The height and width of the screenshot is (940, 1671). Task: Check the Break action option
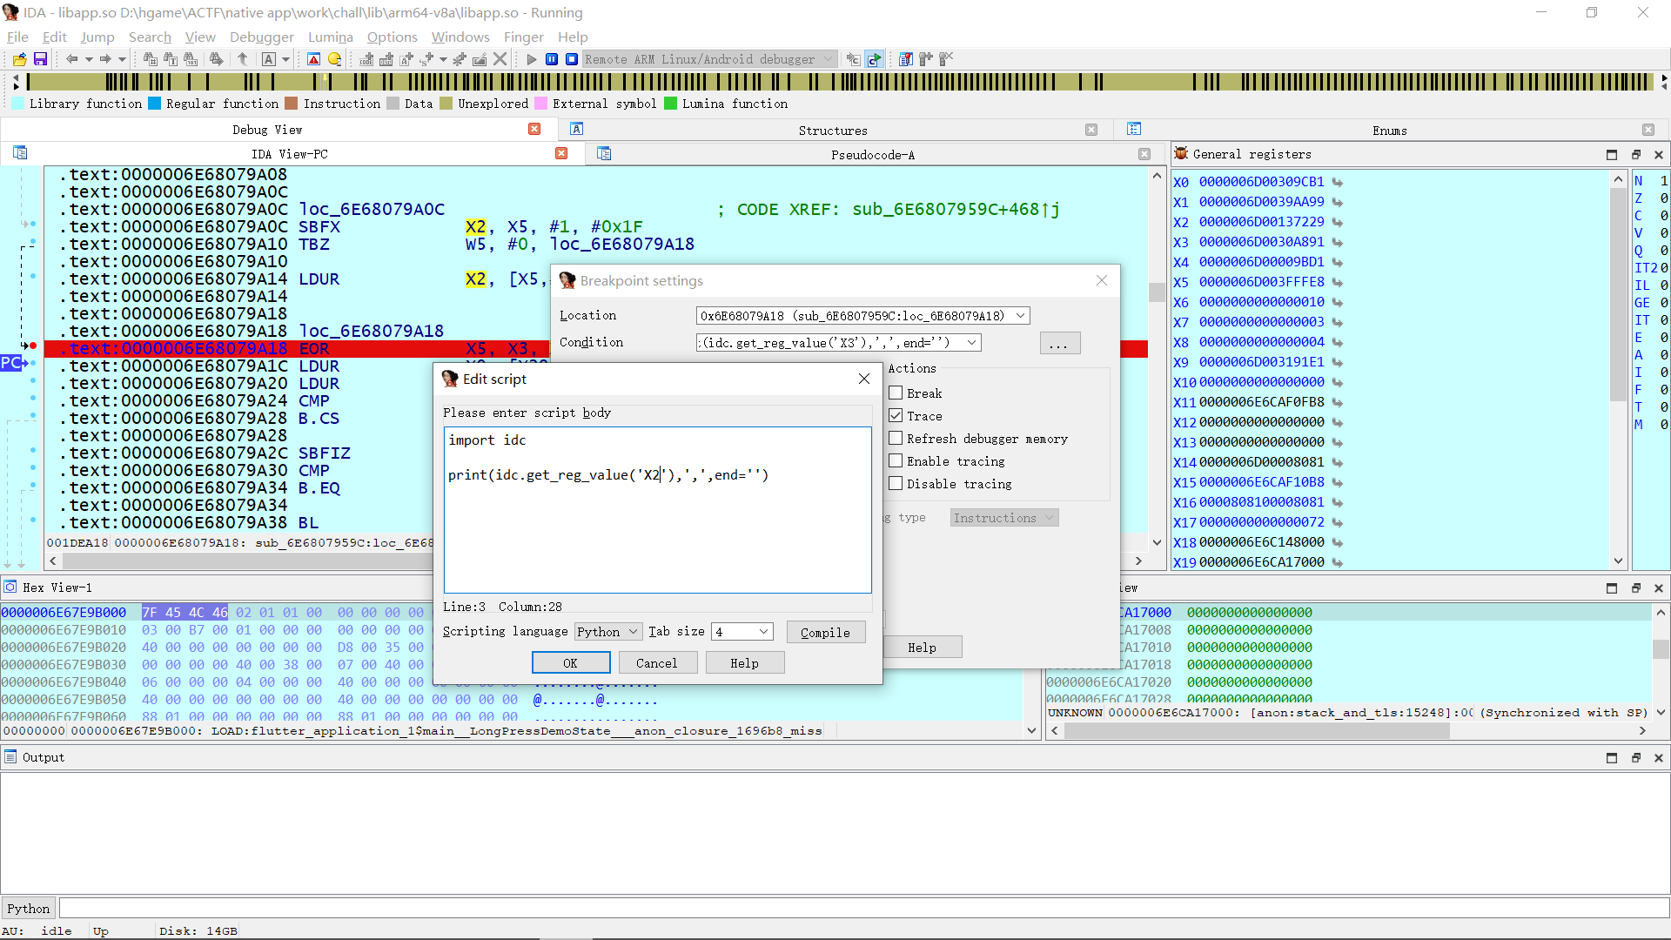click(896, 393)
